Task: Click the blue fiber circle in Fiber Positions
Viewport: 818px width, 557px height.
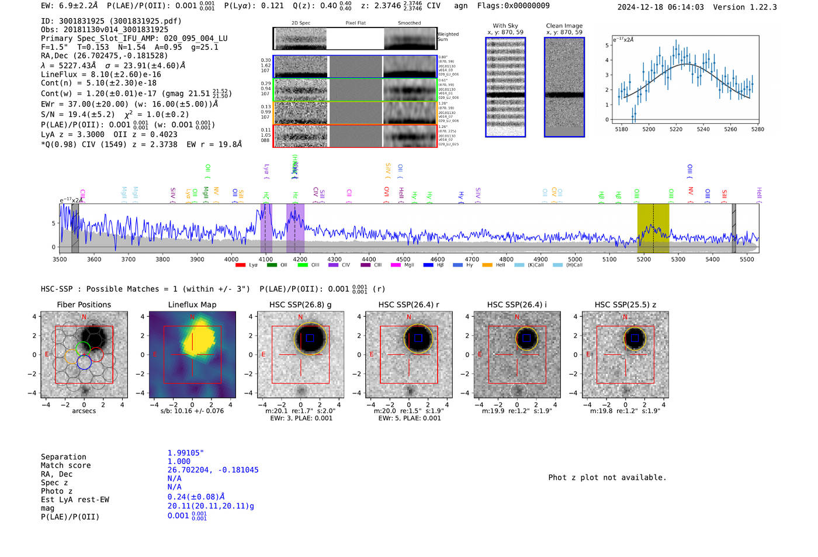Action: point(84,362)
